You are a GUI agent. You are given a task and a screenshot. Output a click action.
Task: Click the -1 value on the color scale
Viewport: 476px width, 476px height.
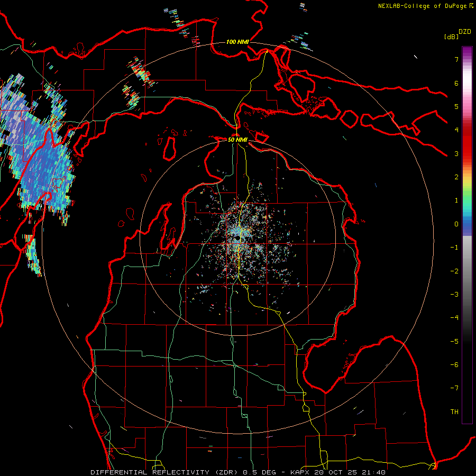pos(454,248)
